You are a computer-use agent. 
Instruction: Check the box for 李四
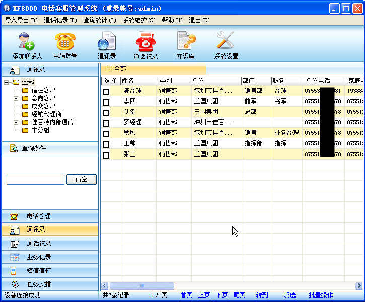[106, 102]
